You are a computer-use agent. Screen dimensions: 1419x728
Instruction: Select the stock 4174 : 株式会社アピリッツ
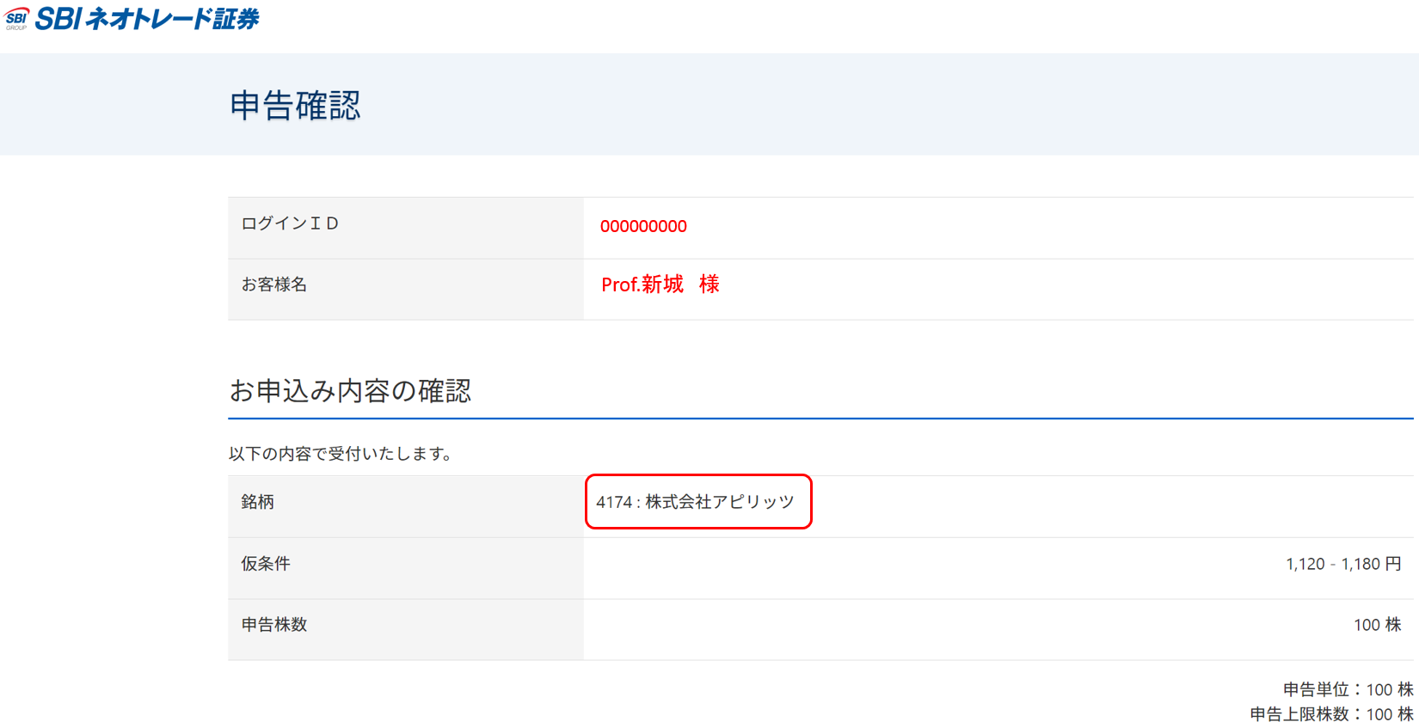tap(695, 502)
